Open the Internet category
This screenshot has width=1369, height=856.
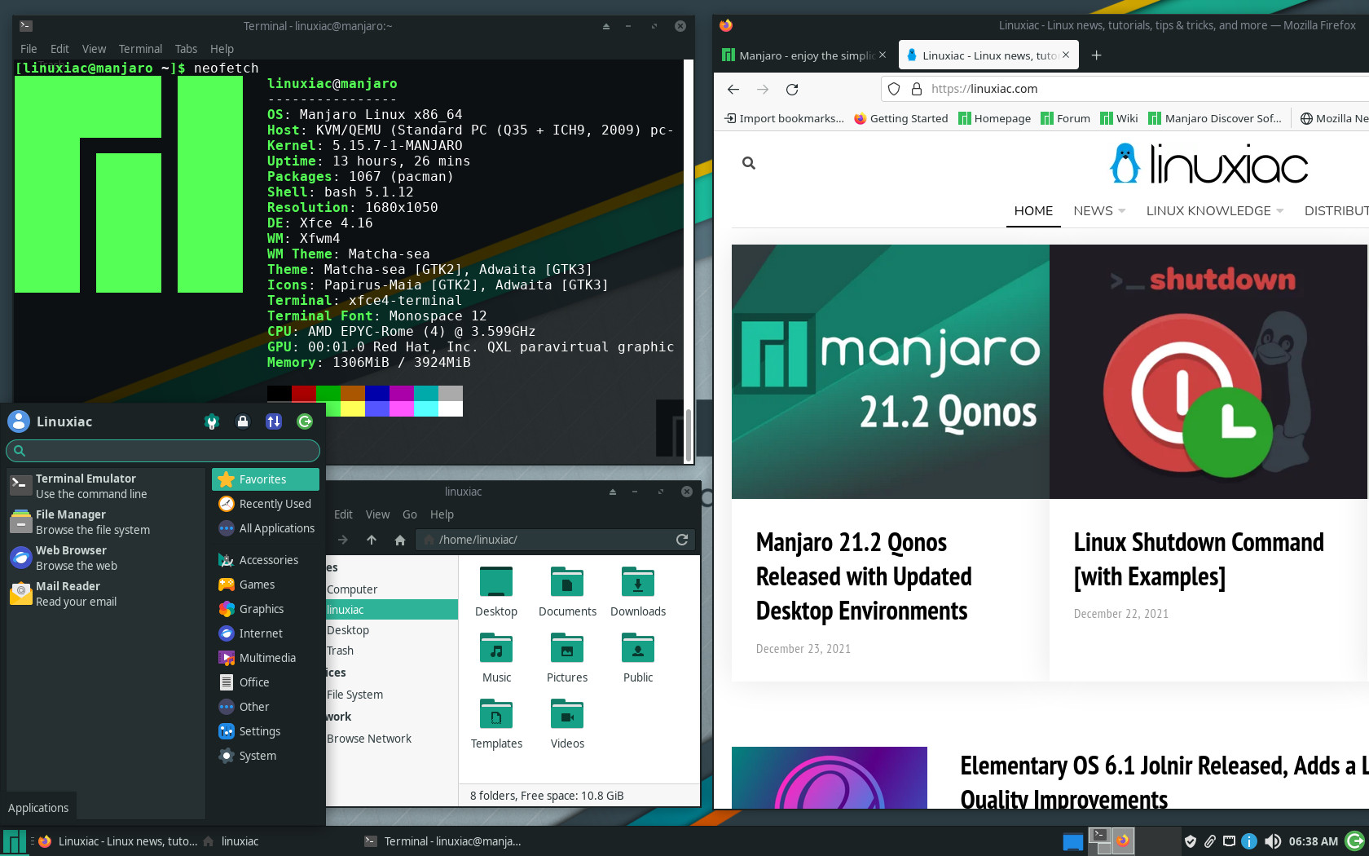tap(266, 633)
